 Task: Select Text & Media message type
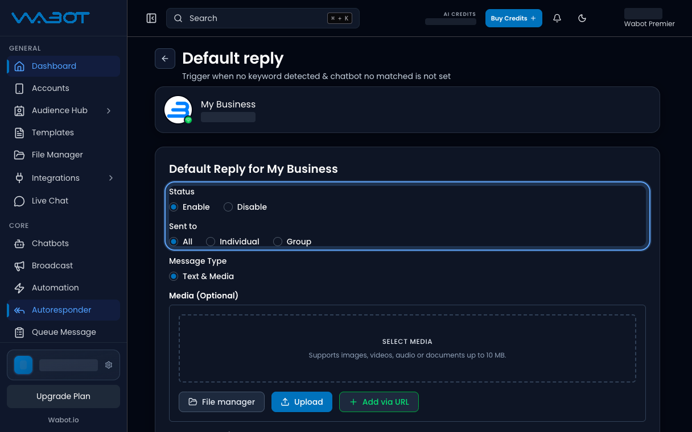pyautogui.click(x=174, y=276)
